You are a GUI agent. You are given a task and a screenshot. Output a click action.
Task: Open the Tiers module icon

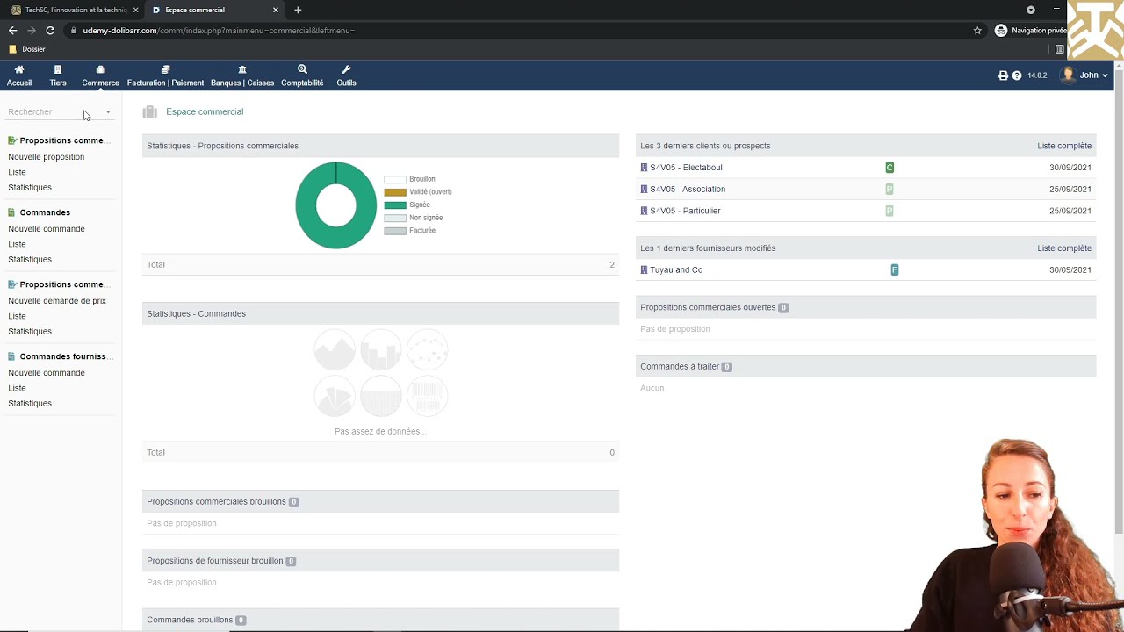pyautogui.click(x=58, y=69)
